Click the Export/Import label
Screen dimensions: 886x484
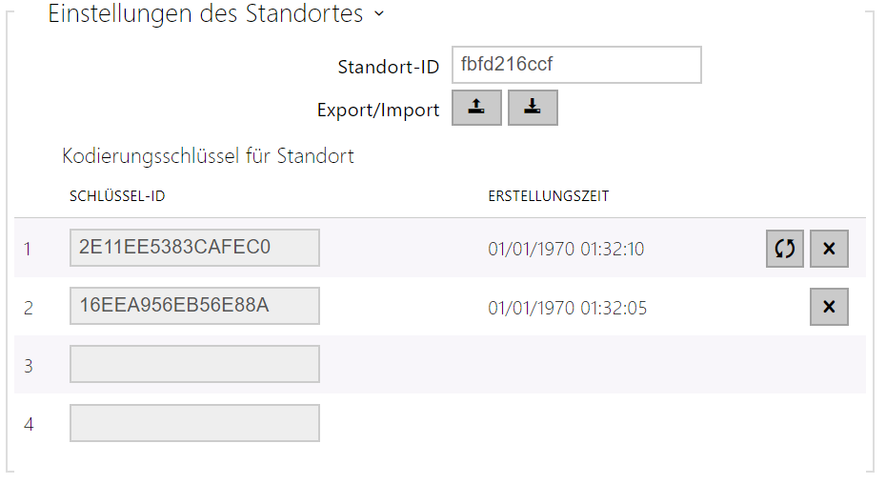[x=378, y=111]
